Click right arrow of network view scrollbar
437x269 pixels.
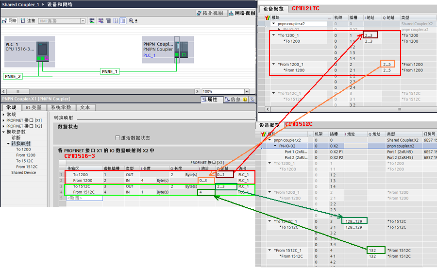click(x=197, y=91)
